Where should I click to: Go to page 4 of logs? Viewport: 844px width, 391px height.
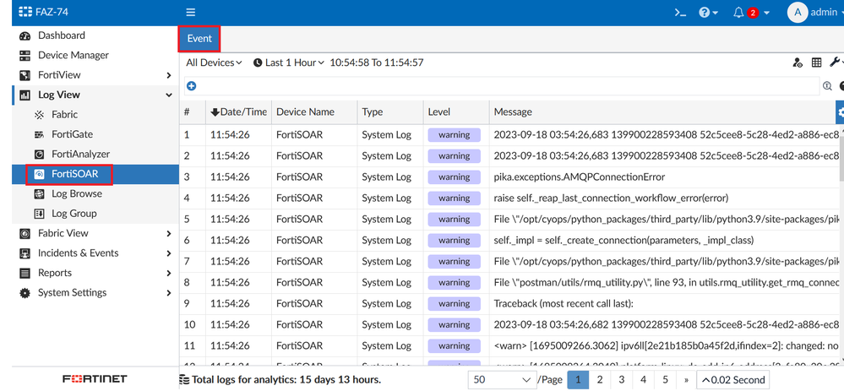click(x=643, y=380)
